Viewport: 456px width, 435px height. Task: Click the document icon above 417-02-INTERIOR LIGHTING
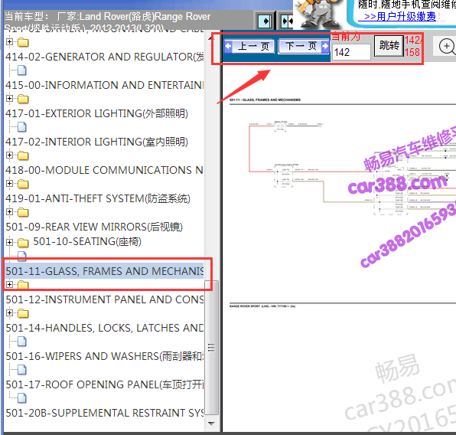[x=22, y=127]
